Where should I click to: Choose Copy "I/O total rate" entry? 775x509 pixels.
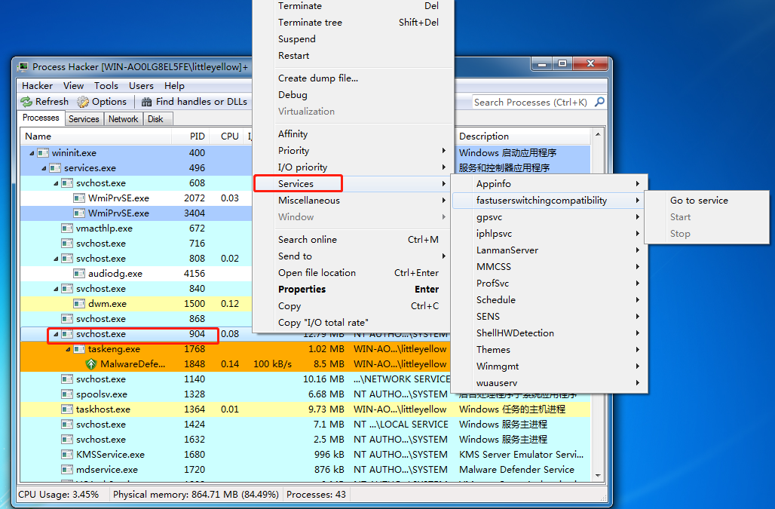[354, 322]
